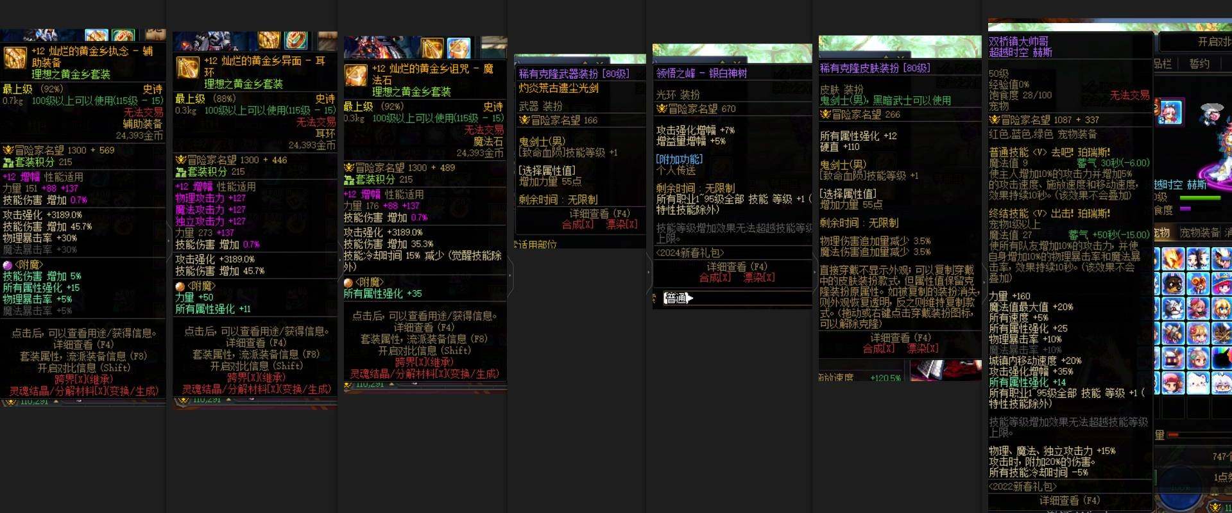Click the equipped pink-haired pet portrait
Viewport: 1232px width, 513px height.
tap(1170, 111)
